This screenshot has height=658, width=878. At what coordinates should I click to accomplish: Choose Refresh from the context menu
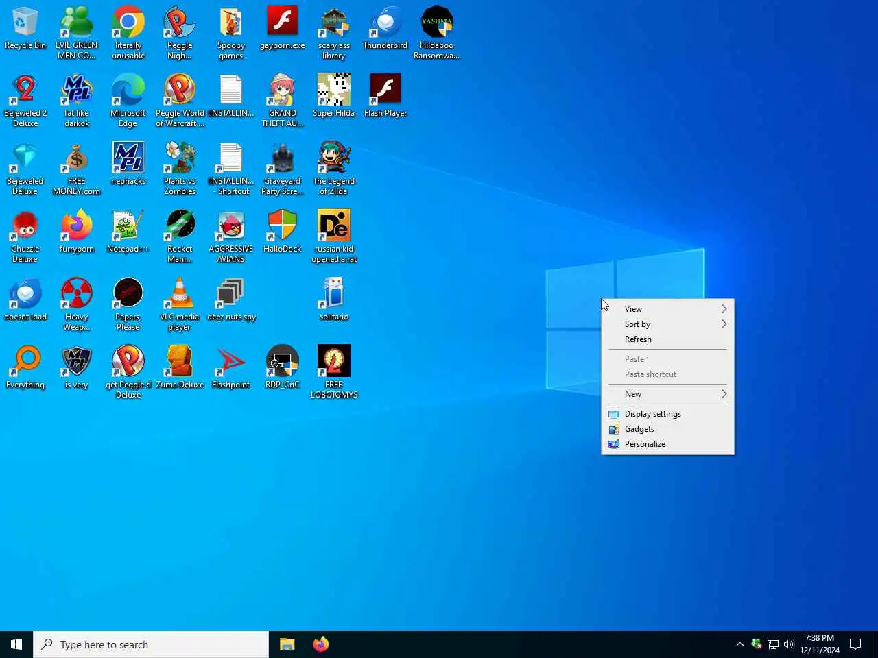coord(667,339)
